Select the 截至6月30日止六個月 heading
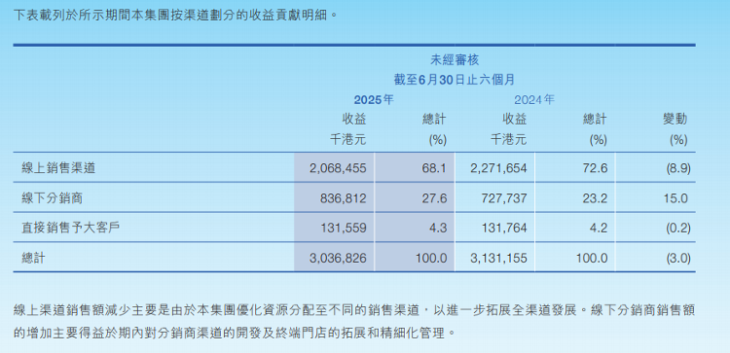 (455, 80)
